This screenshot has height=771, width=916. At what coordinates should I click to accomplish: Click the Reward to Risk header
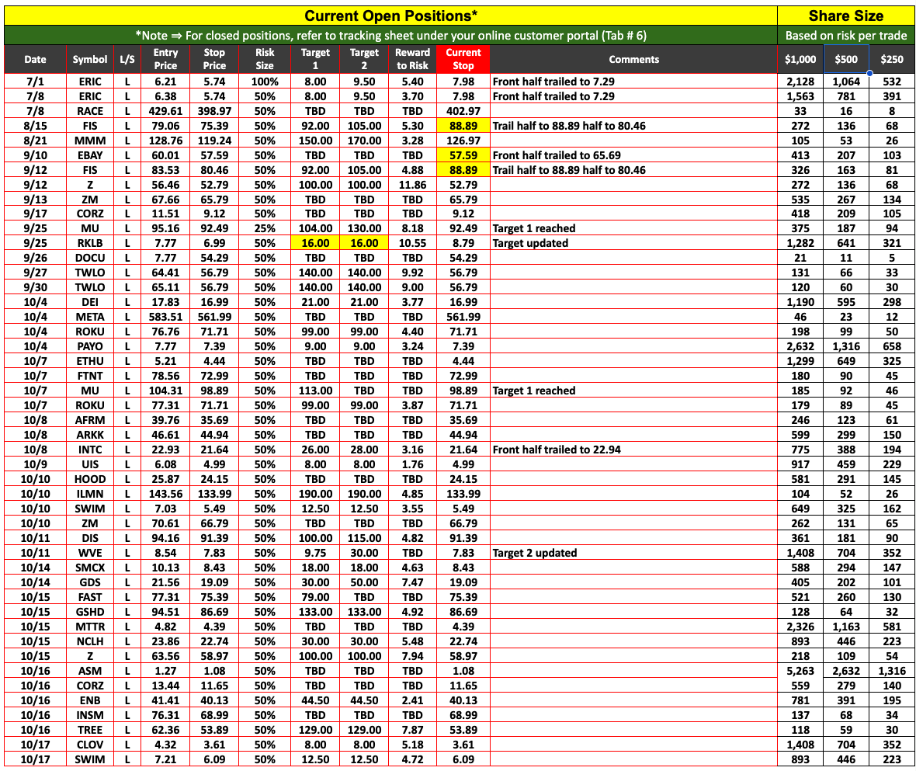[412, 59]
